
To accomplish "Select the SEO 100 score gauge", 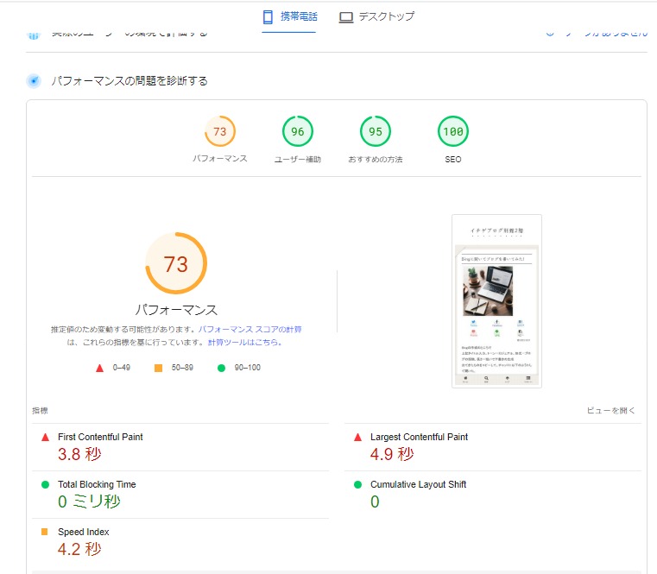I will (x=452, y=132).
